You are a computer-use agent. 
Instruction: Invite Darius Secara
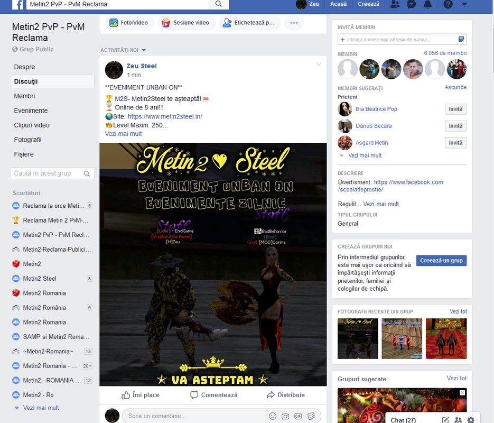click(455, 126)
